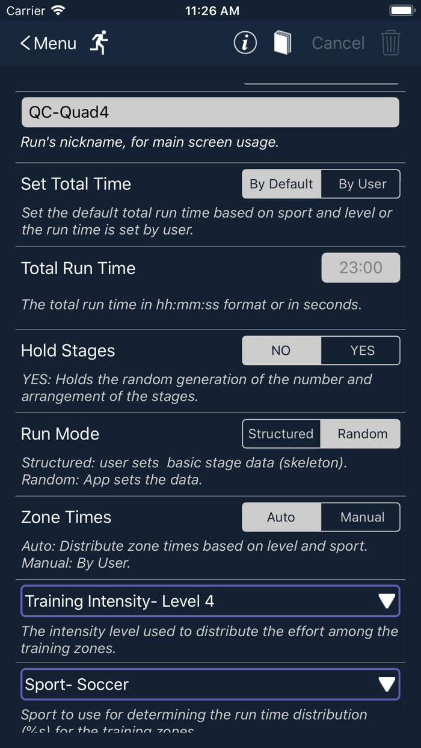The image size is (421, 748).
Task: Tap the Wi-Fi status icon
Action: click(x=57, y=10)
